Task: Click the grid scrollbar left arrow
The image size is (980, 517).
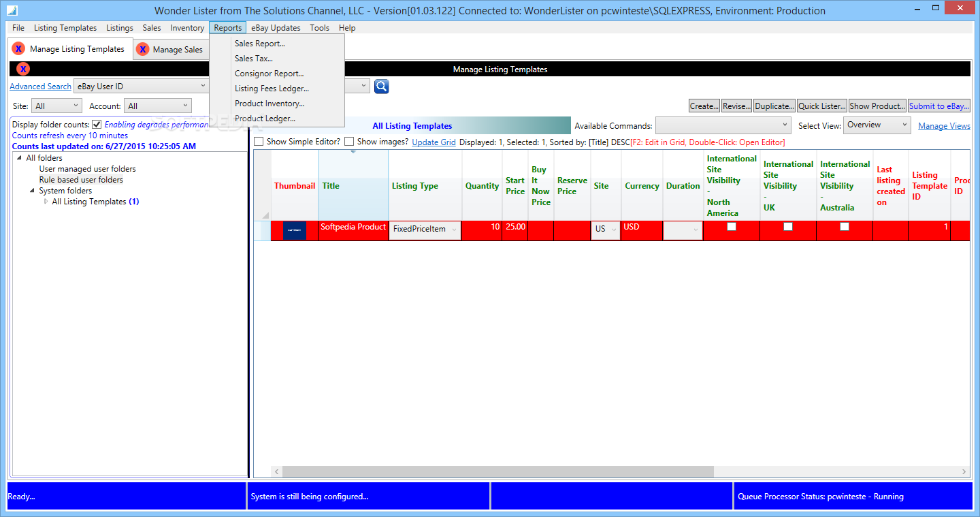Action: [x=276, y=472]
